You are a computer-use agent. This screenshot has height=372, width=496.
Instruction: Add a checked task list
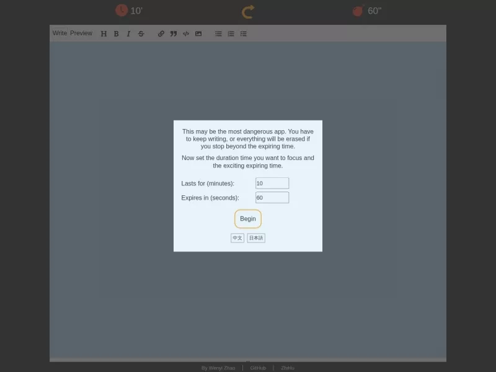tap(243, 33)
